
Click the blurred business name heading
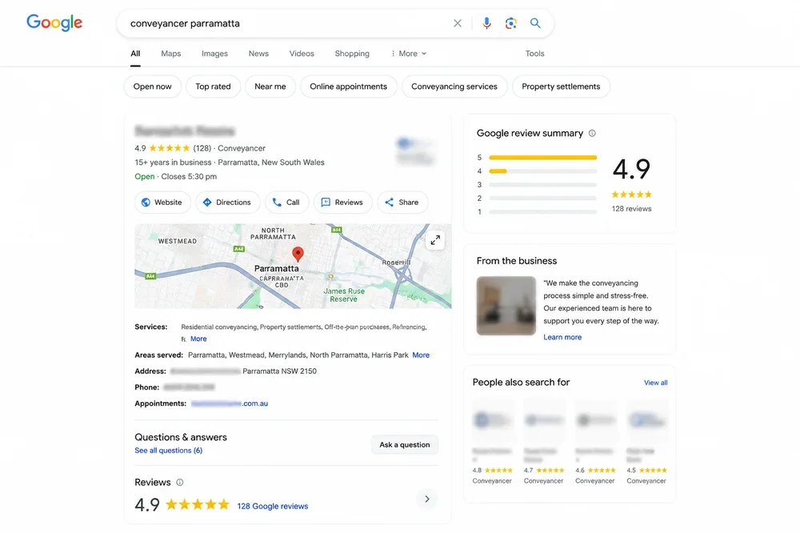tap(185, 131)
